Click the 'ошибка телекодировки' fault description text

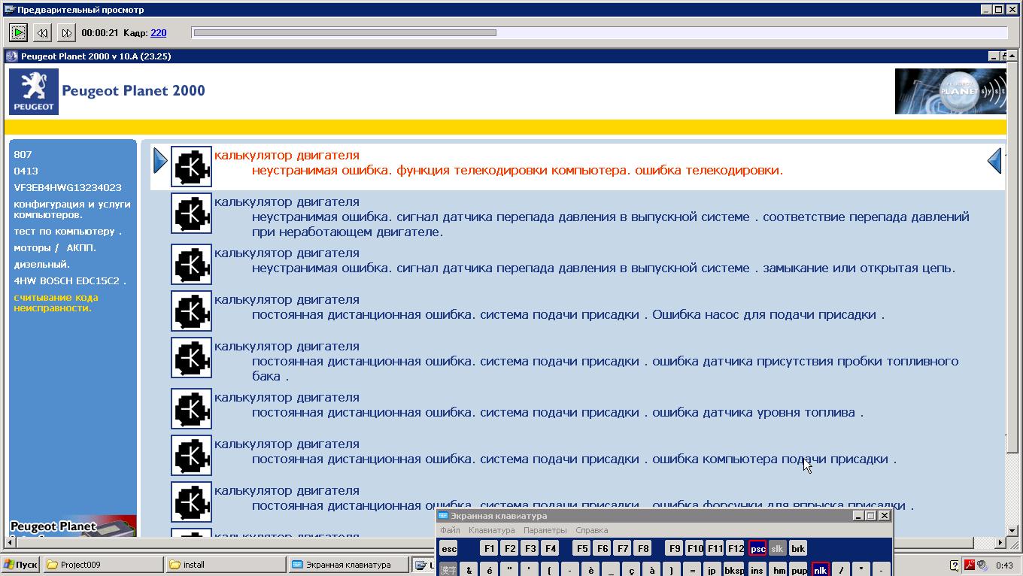click(707, 170)
